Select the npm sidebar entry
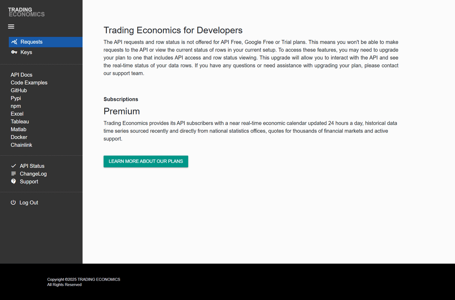Viewport: 455px width, 300px height. click(16, 106)
